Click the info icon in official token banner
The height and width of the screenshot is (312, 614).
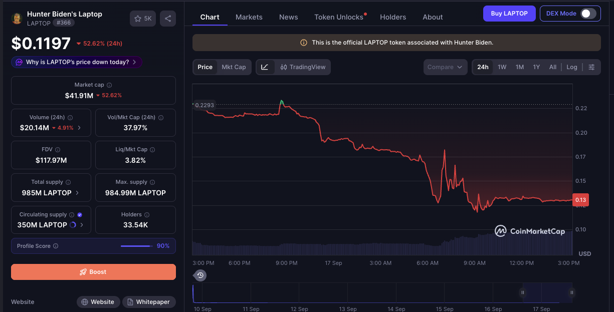[303, 43]
